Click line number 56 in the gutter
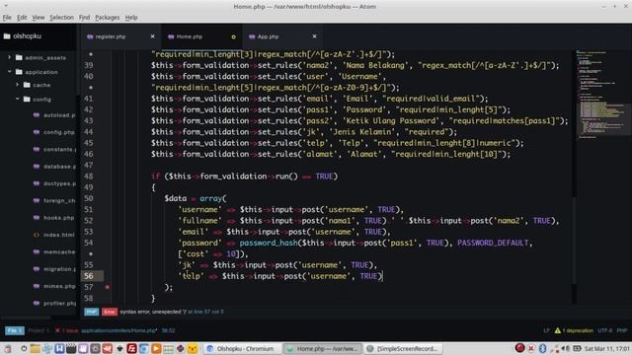The height and width of the screenshot is (355, 632). click(89, 276)
